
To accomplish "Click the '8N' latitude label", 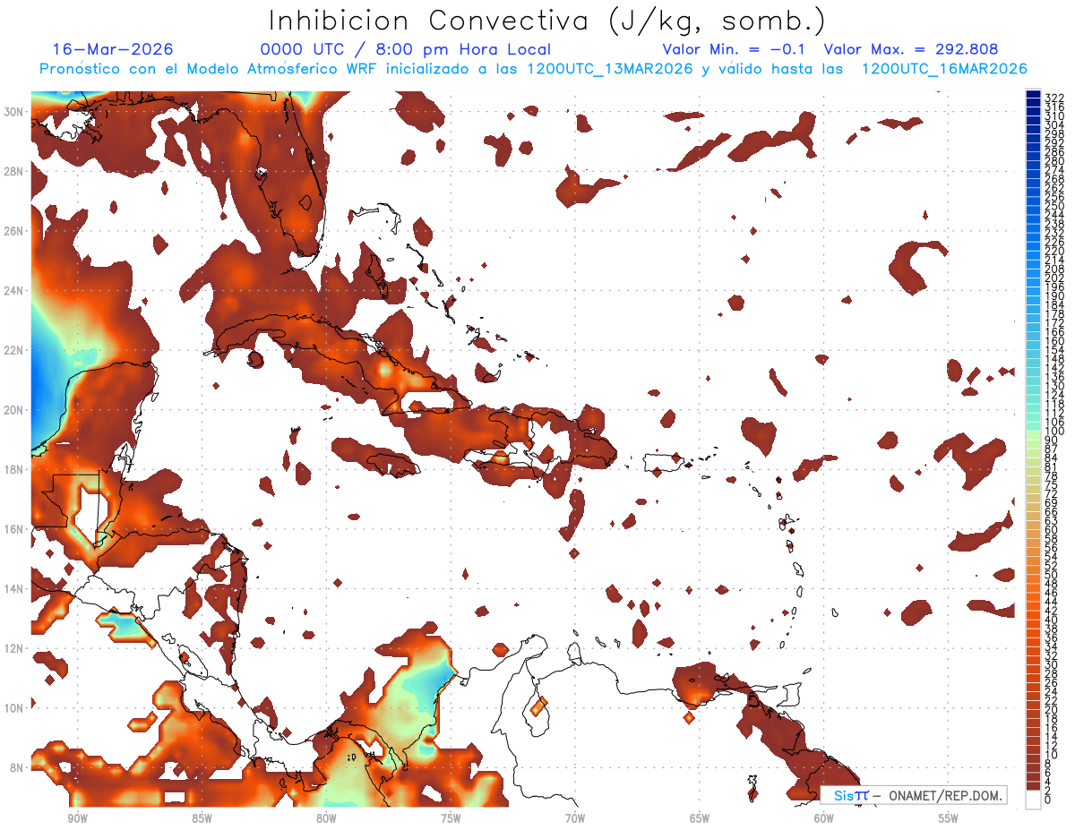I will coord(18,767).
